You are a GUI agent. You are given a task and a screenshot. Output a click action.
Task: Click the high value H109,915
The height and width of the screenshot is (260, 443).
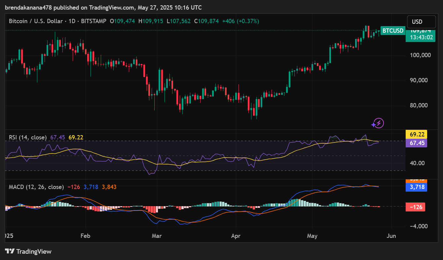tap(151, 21)
